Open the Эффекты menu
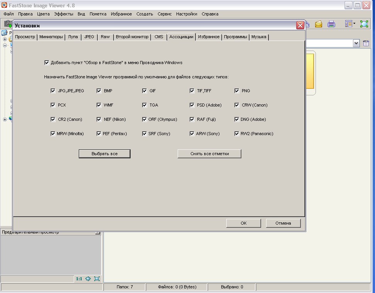This screenshot has width=375, height=293. 63,14
